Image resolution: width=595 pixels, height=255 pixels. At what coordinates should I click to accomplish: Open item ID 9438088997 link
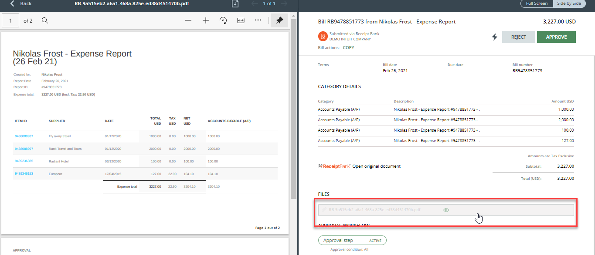click(x=24, y=149)
